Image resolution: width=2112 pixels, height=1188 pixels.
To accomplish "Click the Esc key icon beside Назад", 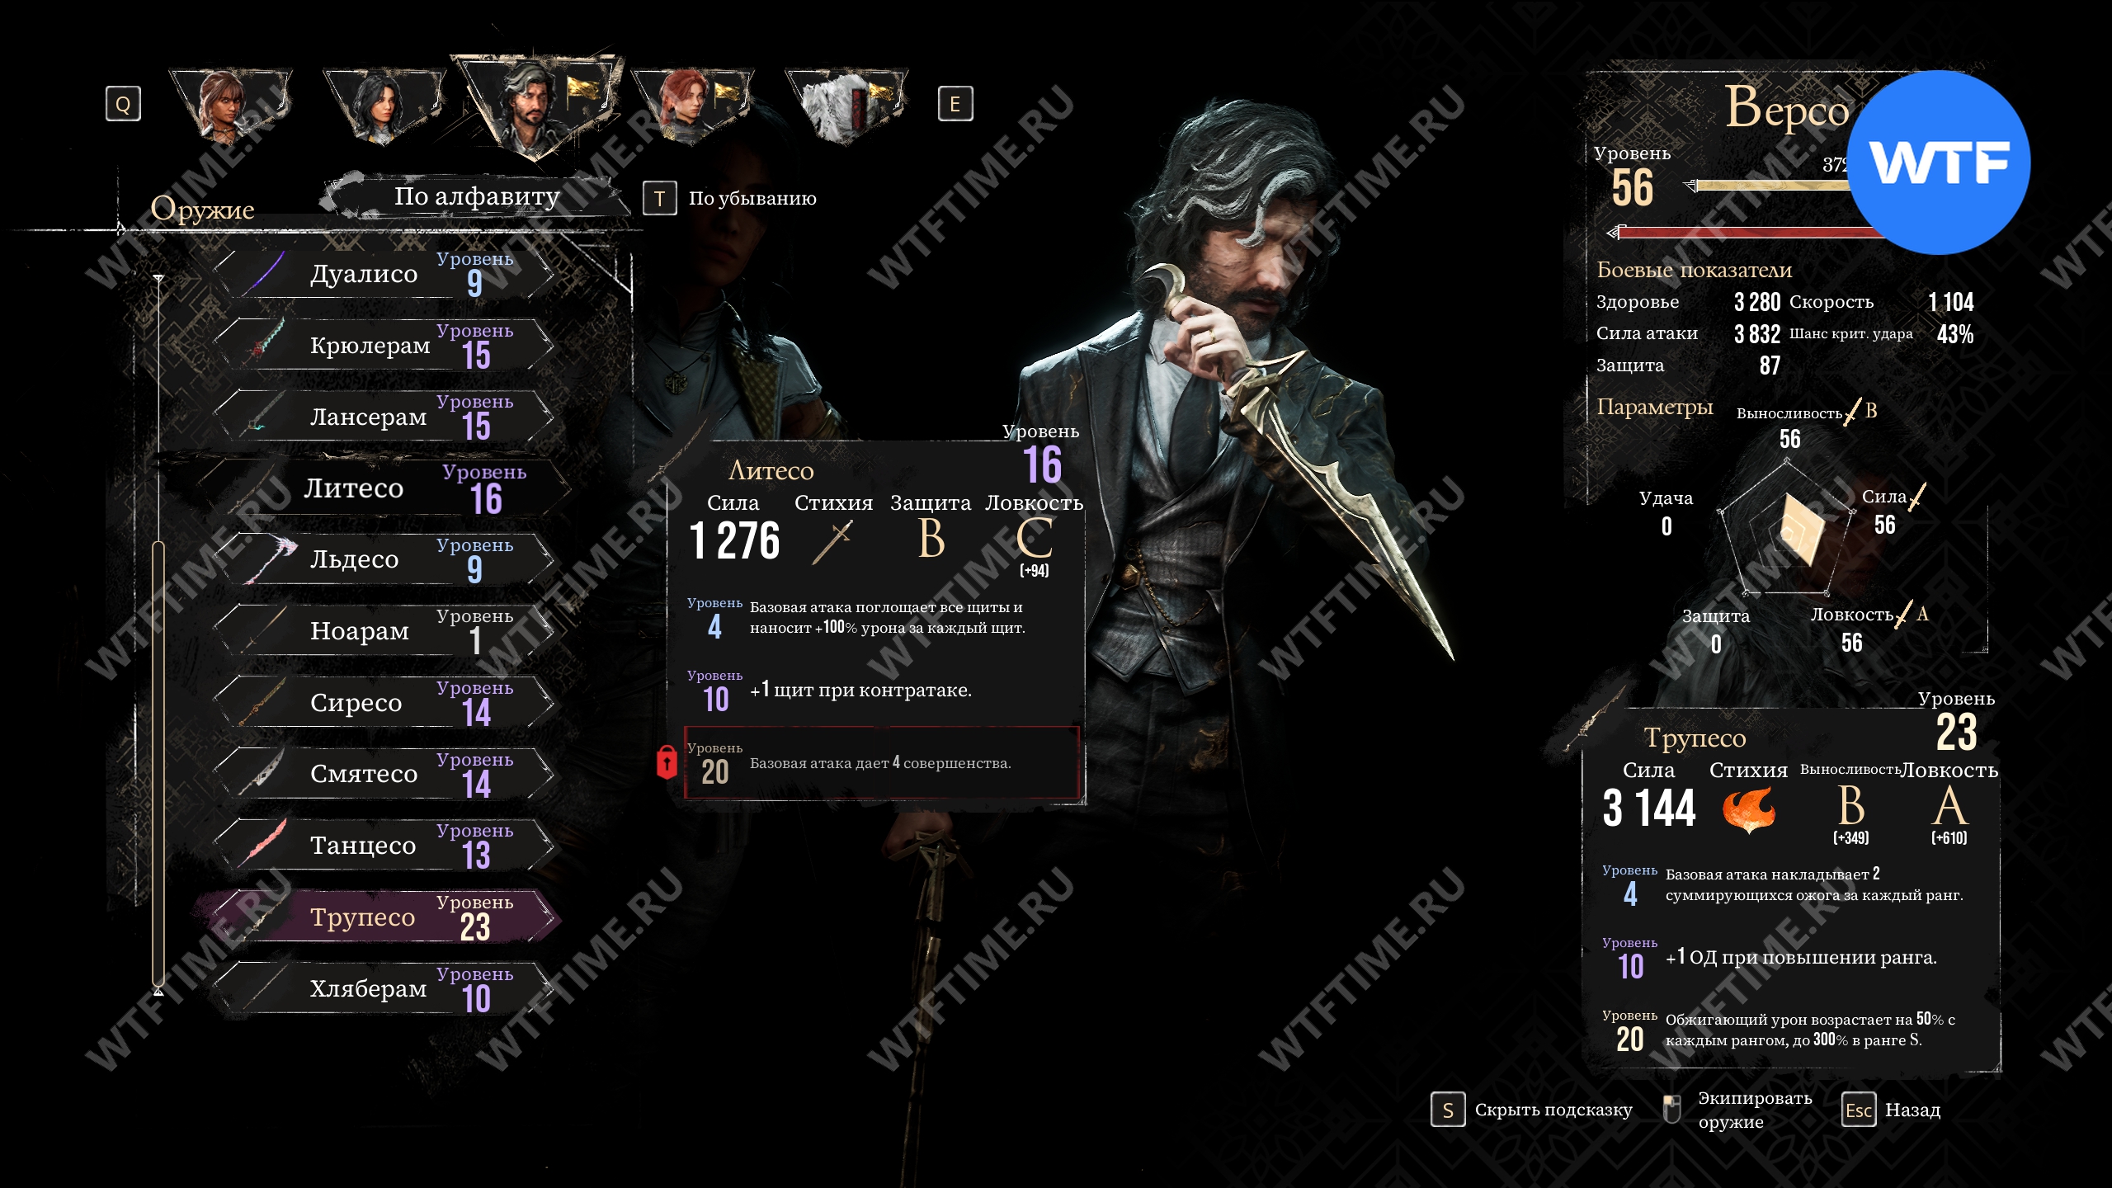I will pyautogui.click(x=1859, y=1110).
